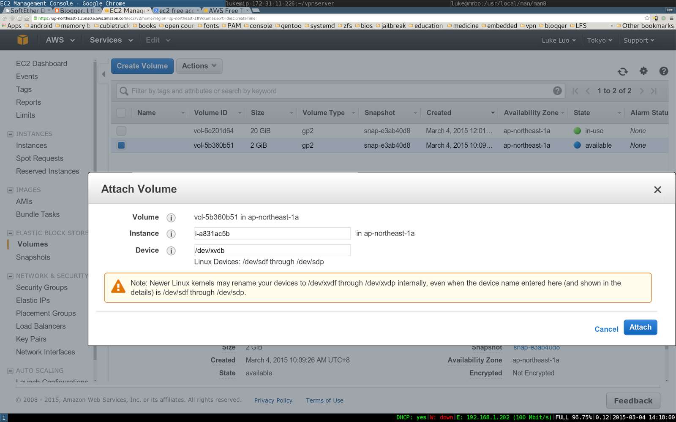
Task: Collapse the NETWORK & SECURITY section
Action: [10, 276]
